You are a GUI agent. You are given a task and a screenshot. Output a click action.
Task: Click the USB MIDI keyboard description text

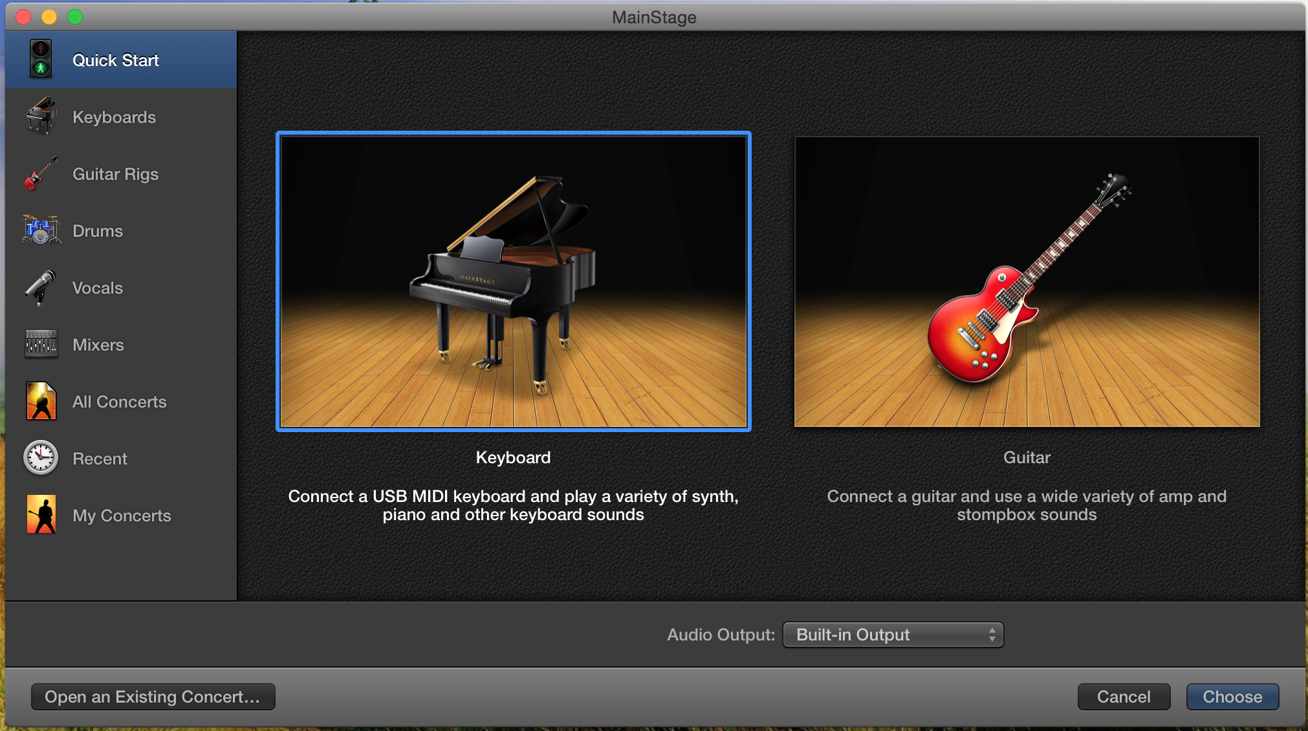[514, 505]
